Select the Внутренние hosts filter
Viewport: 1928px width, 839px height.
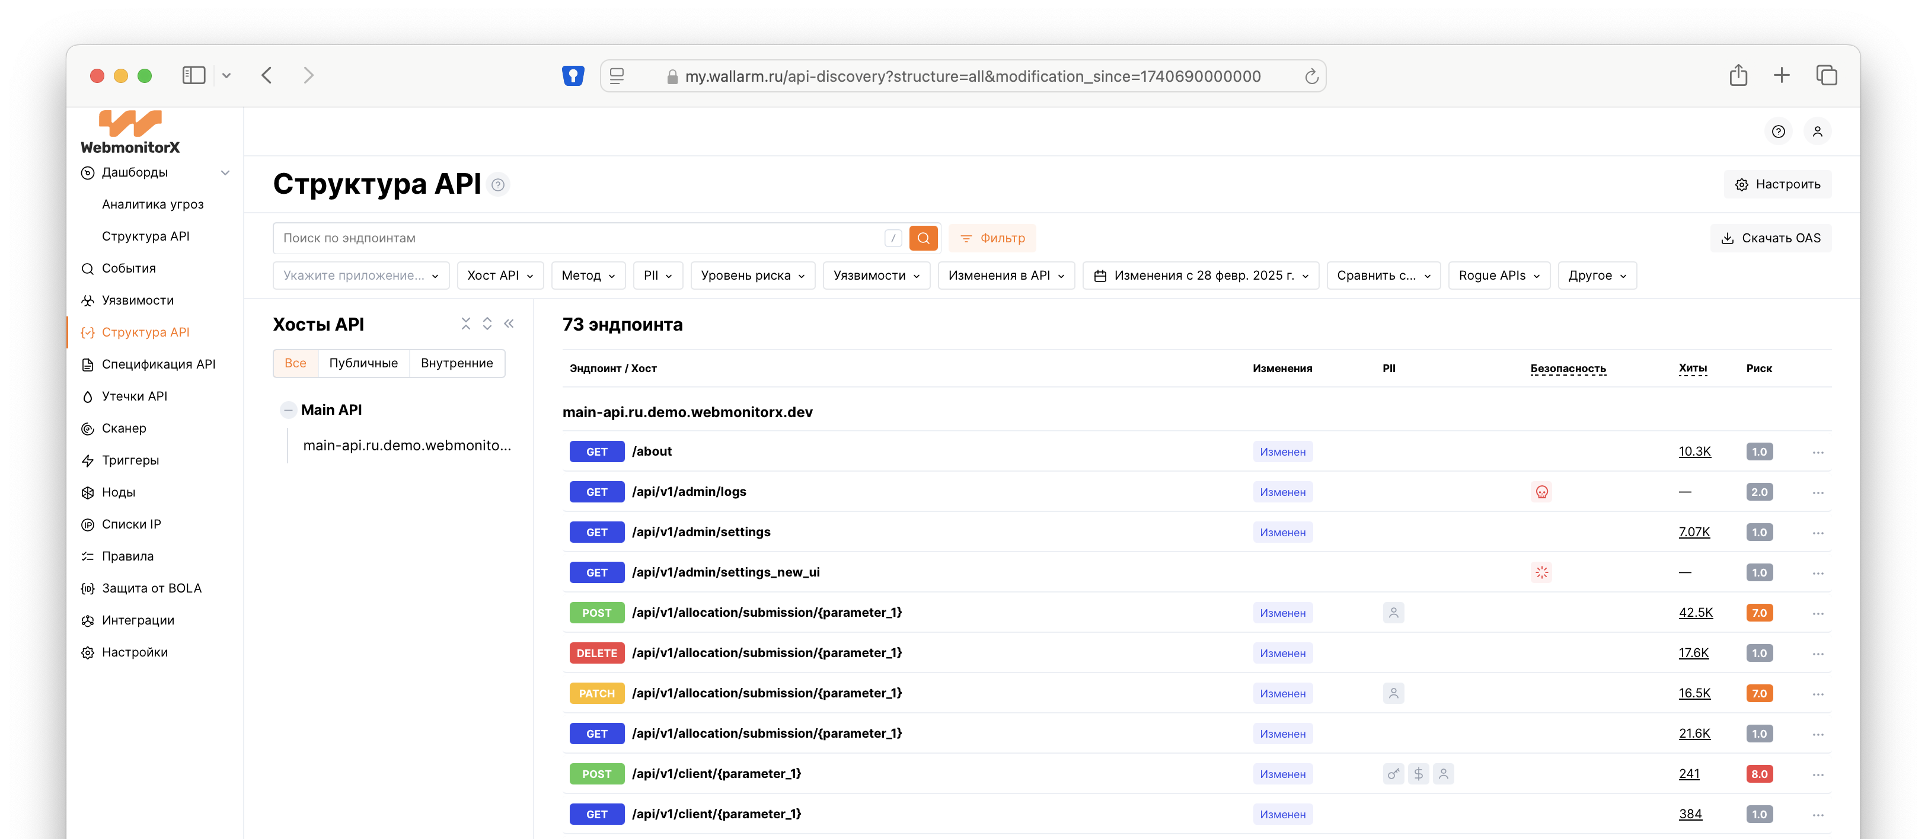457,363
